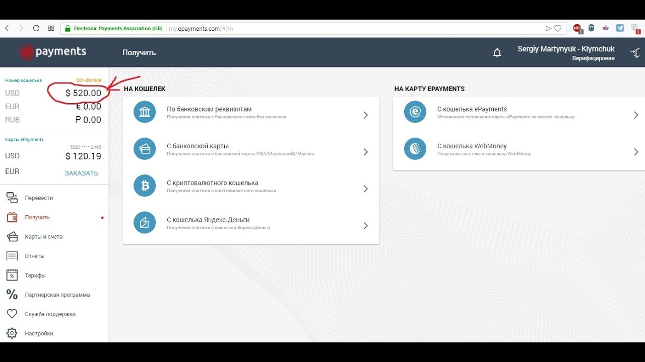Open Карты и счета section
Image resolution: width=645 pixels, height=362 pixels.
pos(44,237)
